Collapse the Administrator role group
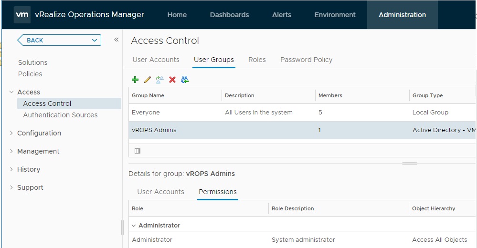 click(134, 226)
